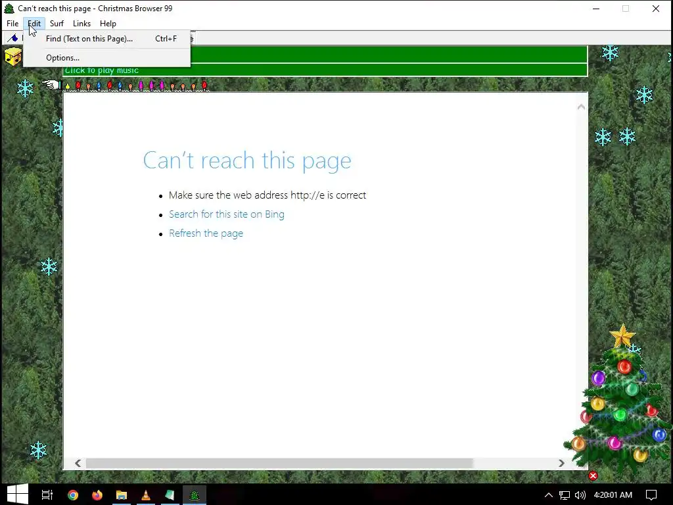Click text 'Make sure the web address http://e is correct'

[267, 195]
